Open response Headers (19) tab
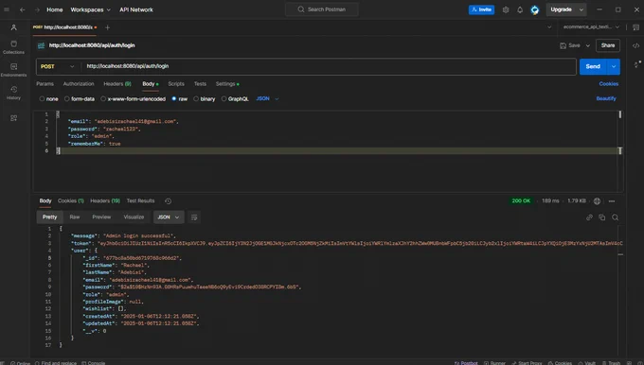The width and height of the screenshot is (644, 365). (x=105, y=200)
